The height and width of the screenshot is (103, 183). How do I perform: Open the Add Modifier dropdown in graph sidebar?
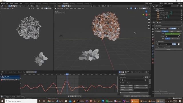tap(132, 77)
